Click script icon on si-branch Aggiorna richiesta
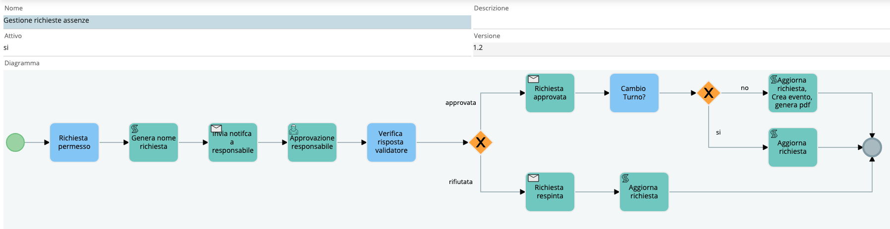The height and width of the screenshot is (229, 890). 774,134
